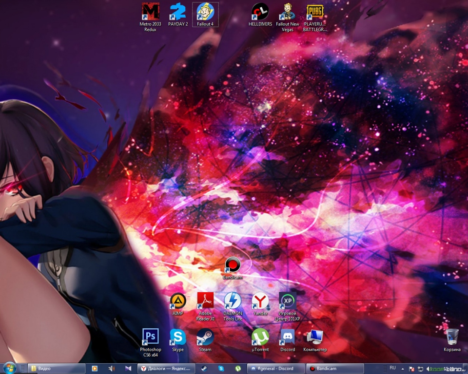Click the Skype desktop shortcut

coord(178,340)
